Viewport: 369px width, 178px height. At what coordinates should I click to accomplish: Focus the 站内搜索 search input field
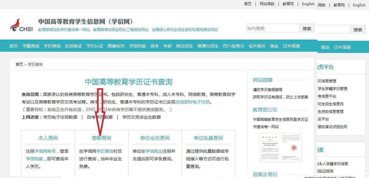[273, 28]
